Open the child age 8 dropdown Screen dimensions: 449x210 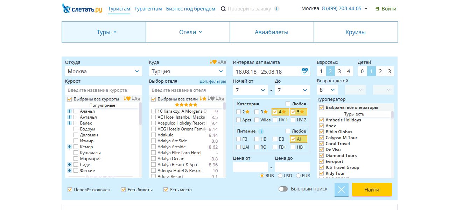[x=327, y=90]
